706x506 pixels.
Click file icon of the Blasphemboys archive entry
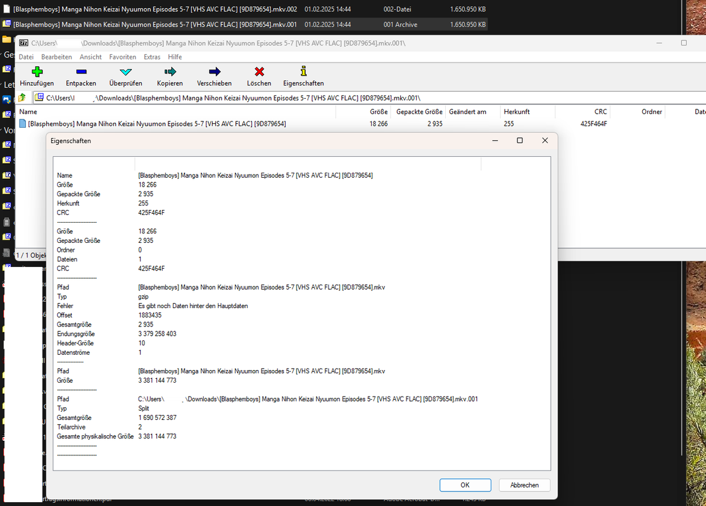(x=23, y=124)
